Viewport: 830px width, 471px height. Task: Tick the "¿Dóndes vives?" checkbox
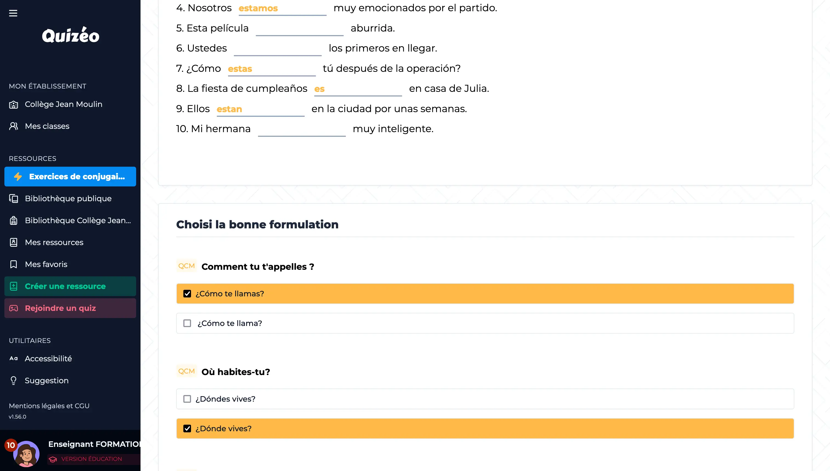click(x=187, y=399)
